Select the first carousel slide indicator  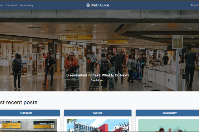coord(92,87)
